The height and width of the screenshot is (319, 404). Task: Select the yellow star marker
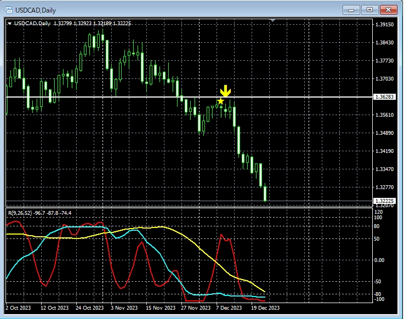220,101
